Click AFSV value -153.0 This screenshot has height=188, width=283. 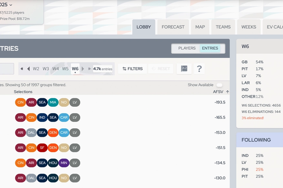(x=220, y=133)
